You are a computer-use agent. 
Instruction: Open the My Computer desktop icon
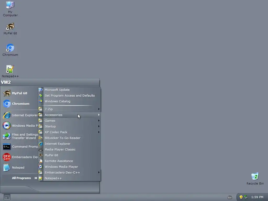click(10, 9)
